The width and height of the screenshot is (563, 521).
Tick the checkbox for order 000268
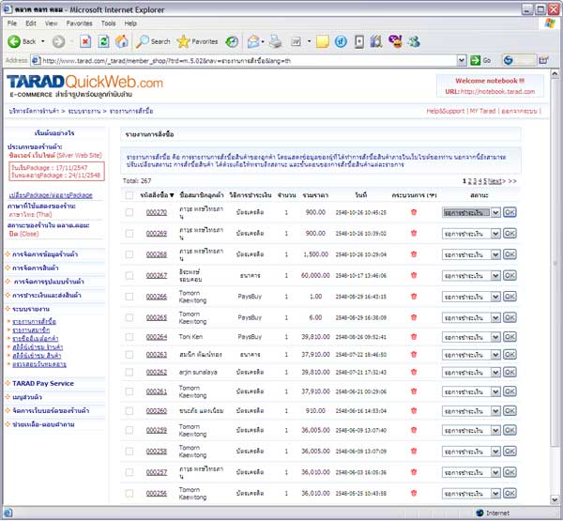(129, 254)
